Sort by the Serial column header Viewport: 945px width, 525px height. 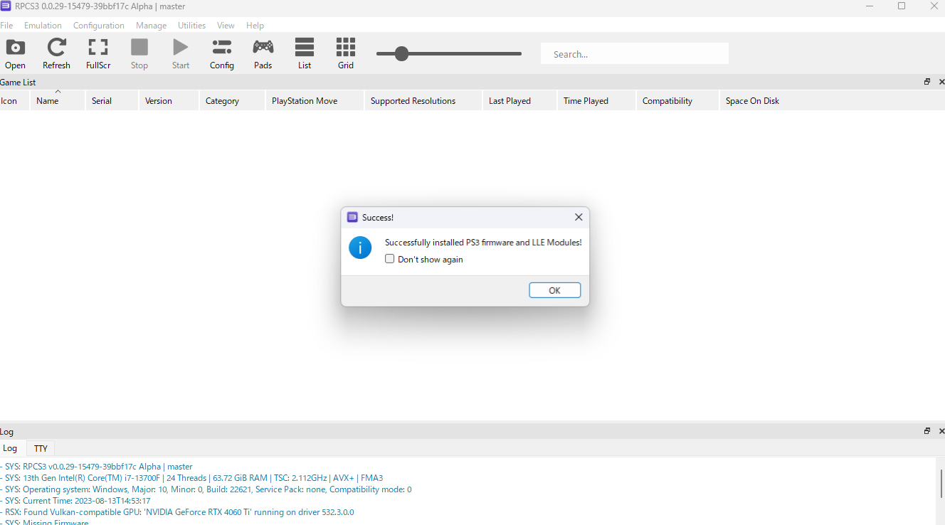coord(112,101)
